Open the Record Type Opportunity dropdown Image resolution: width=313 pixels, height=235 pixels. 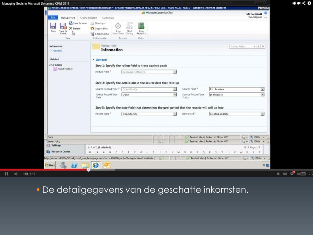tap(175, 114)
